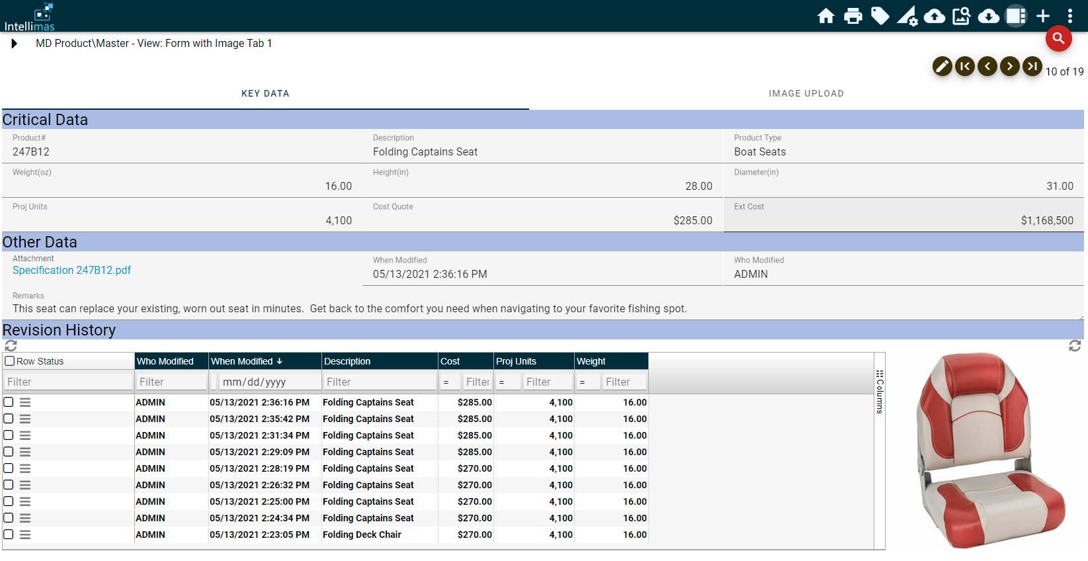
Task: Go to the next record arrow
Action: (x=1009, y=66)
